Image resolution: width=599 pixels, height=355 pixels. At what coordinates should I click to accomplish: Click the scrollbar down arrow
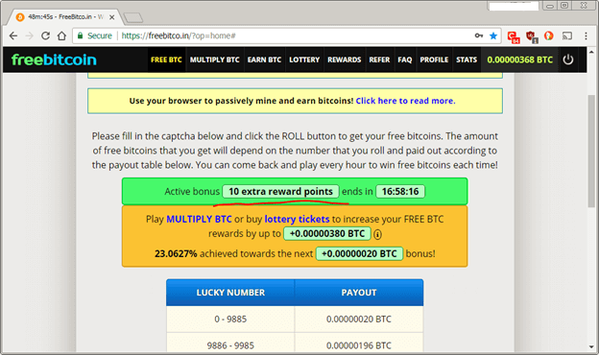[591, 347]
